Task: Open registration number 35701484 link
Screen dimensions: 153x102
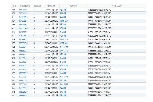Action: [x=23, y=36]
